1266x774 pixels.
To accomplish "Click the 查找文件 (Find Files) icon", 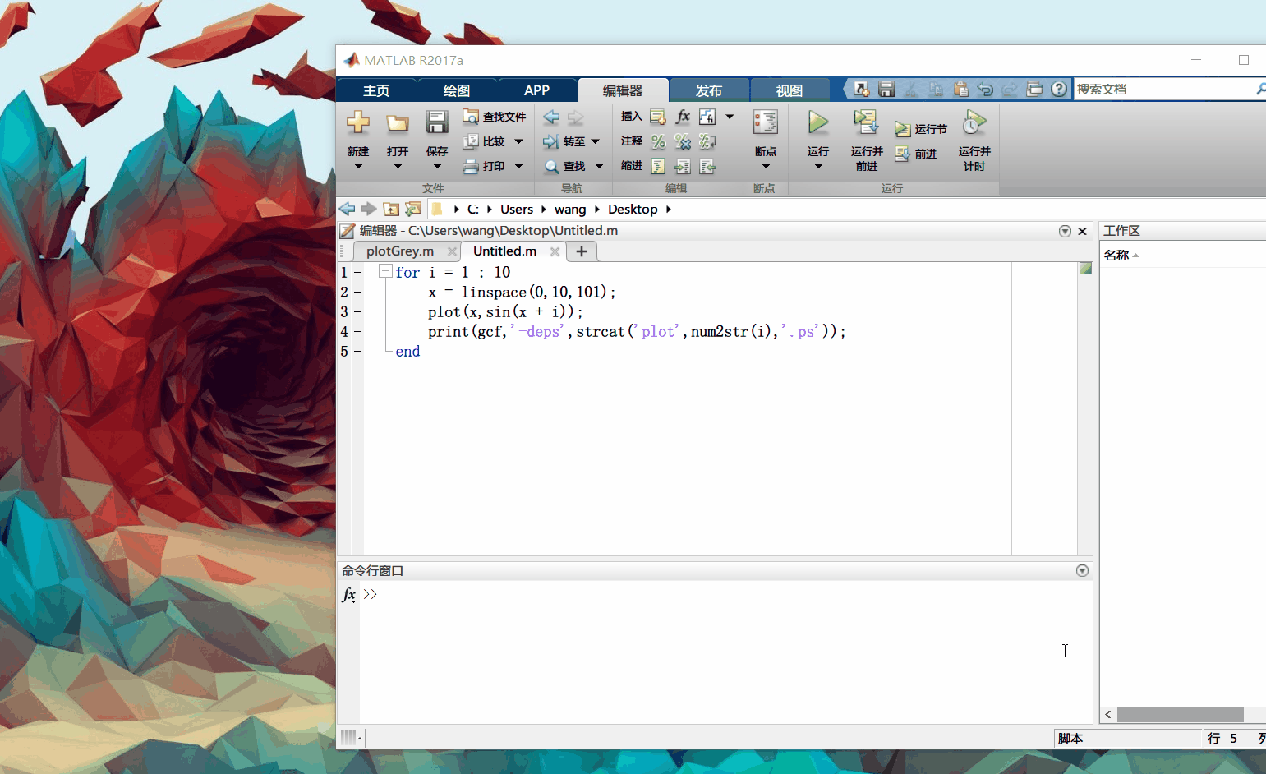I will (472, 116).
